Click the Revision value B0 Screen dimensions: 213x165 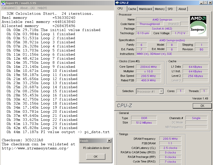[x=202, y=49]
